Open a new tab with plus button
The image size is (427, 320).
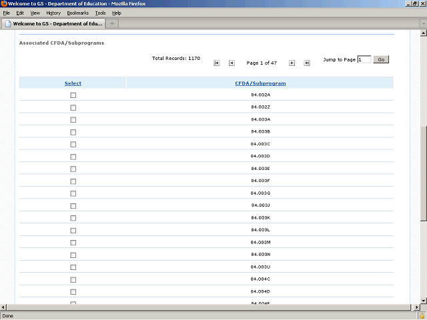[x=113, y=23]
